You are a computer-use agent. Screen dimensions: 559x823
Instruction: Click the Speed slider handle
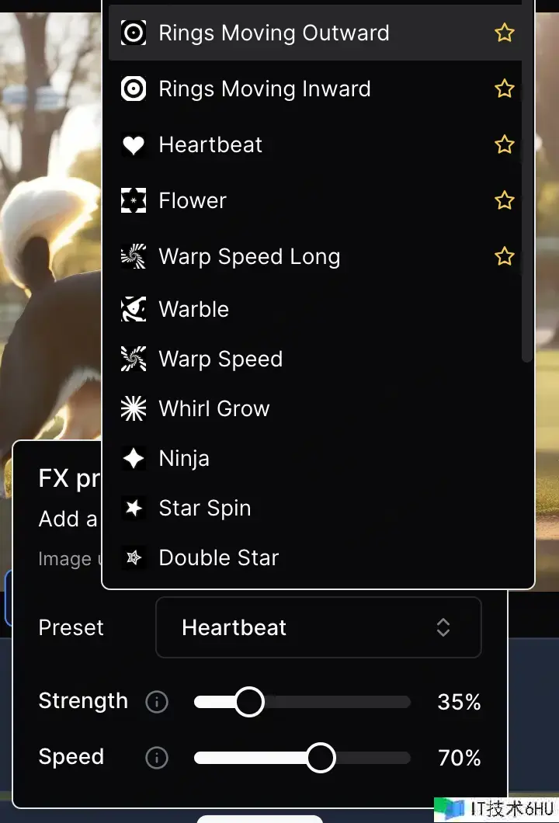[321, 758]
